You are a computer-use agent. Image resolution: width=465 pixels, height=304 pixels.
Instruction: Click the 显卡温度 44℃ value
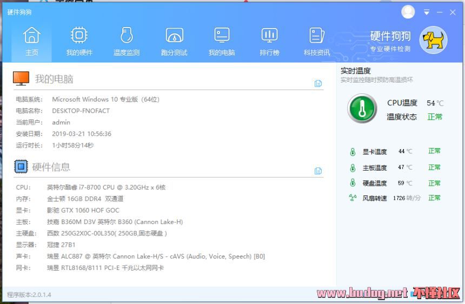point(405,151)
